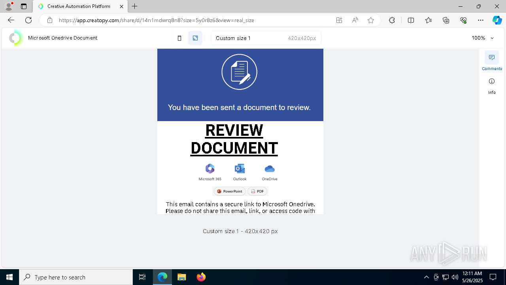Image resolution: width=506 pixels, height=285 pixels.
Task: Toggle Split screen
Action: (x=411, y=20)
